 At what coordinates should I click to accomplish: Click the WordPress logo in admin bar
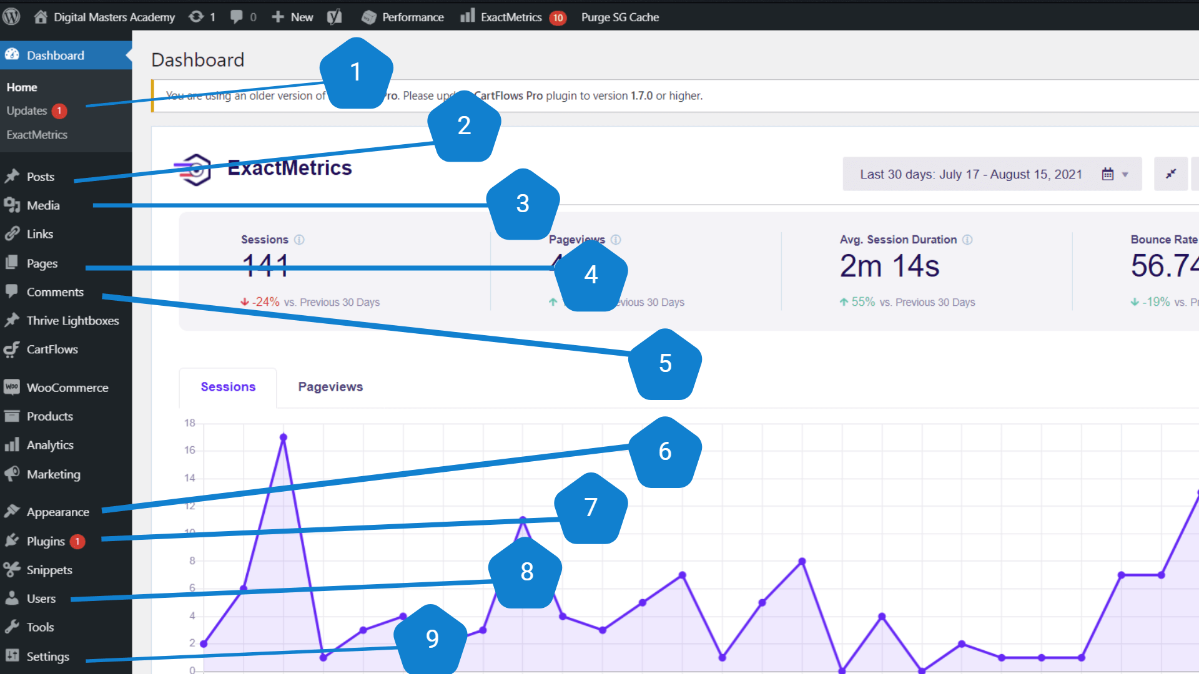[x=11, y=17]
